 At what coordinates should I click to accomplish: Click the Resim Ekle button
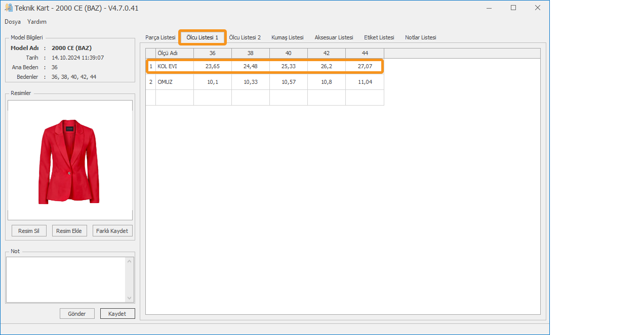coord(69,231)
